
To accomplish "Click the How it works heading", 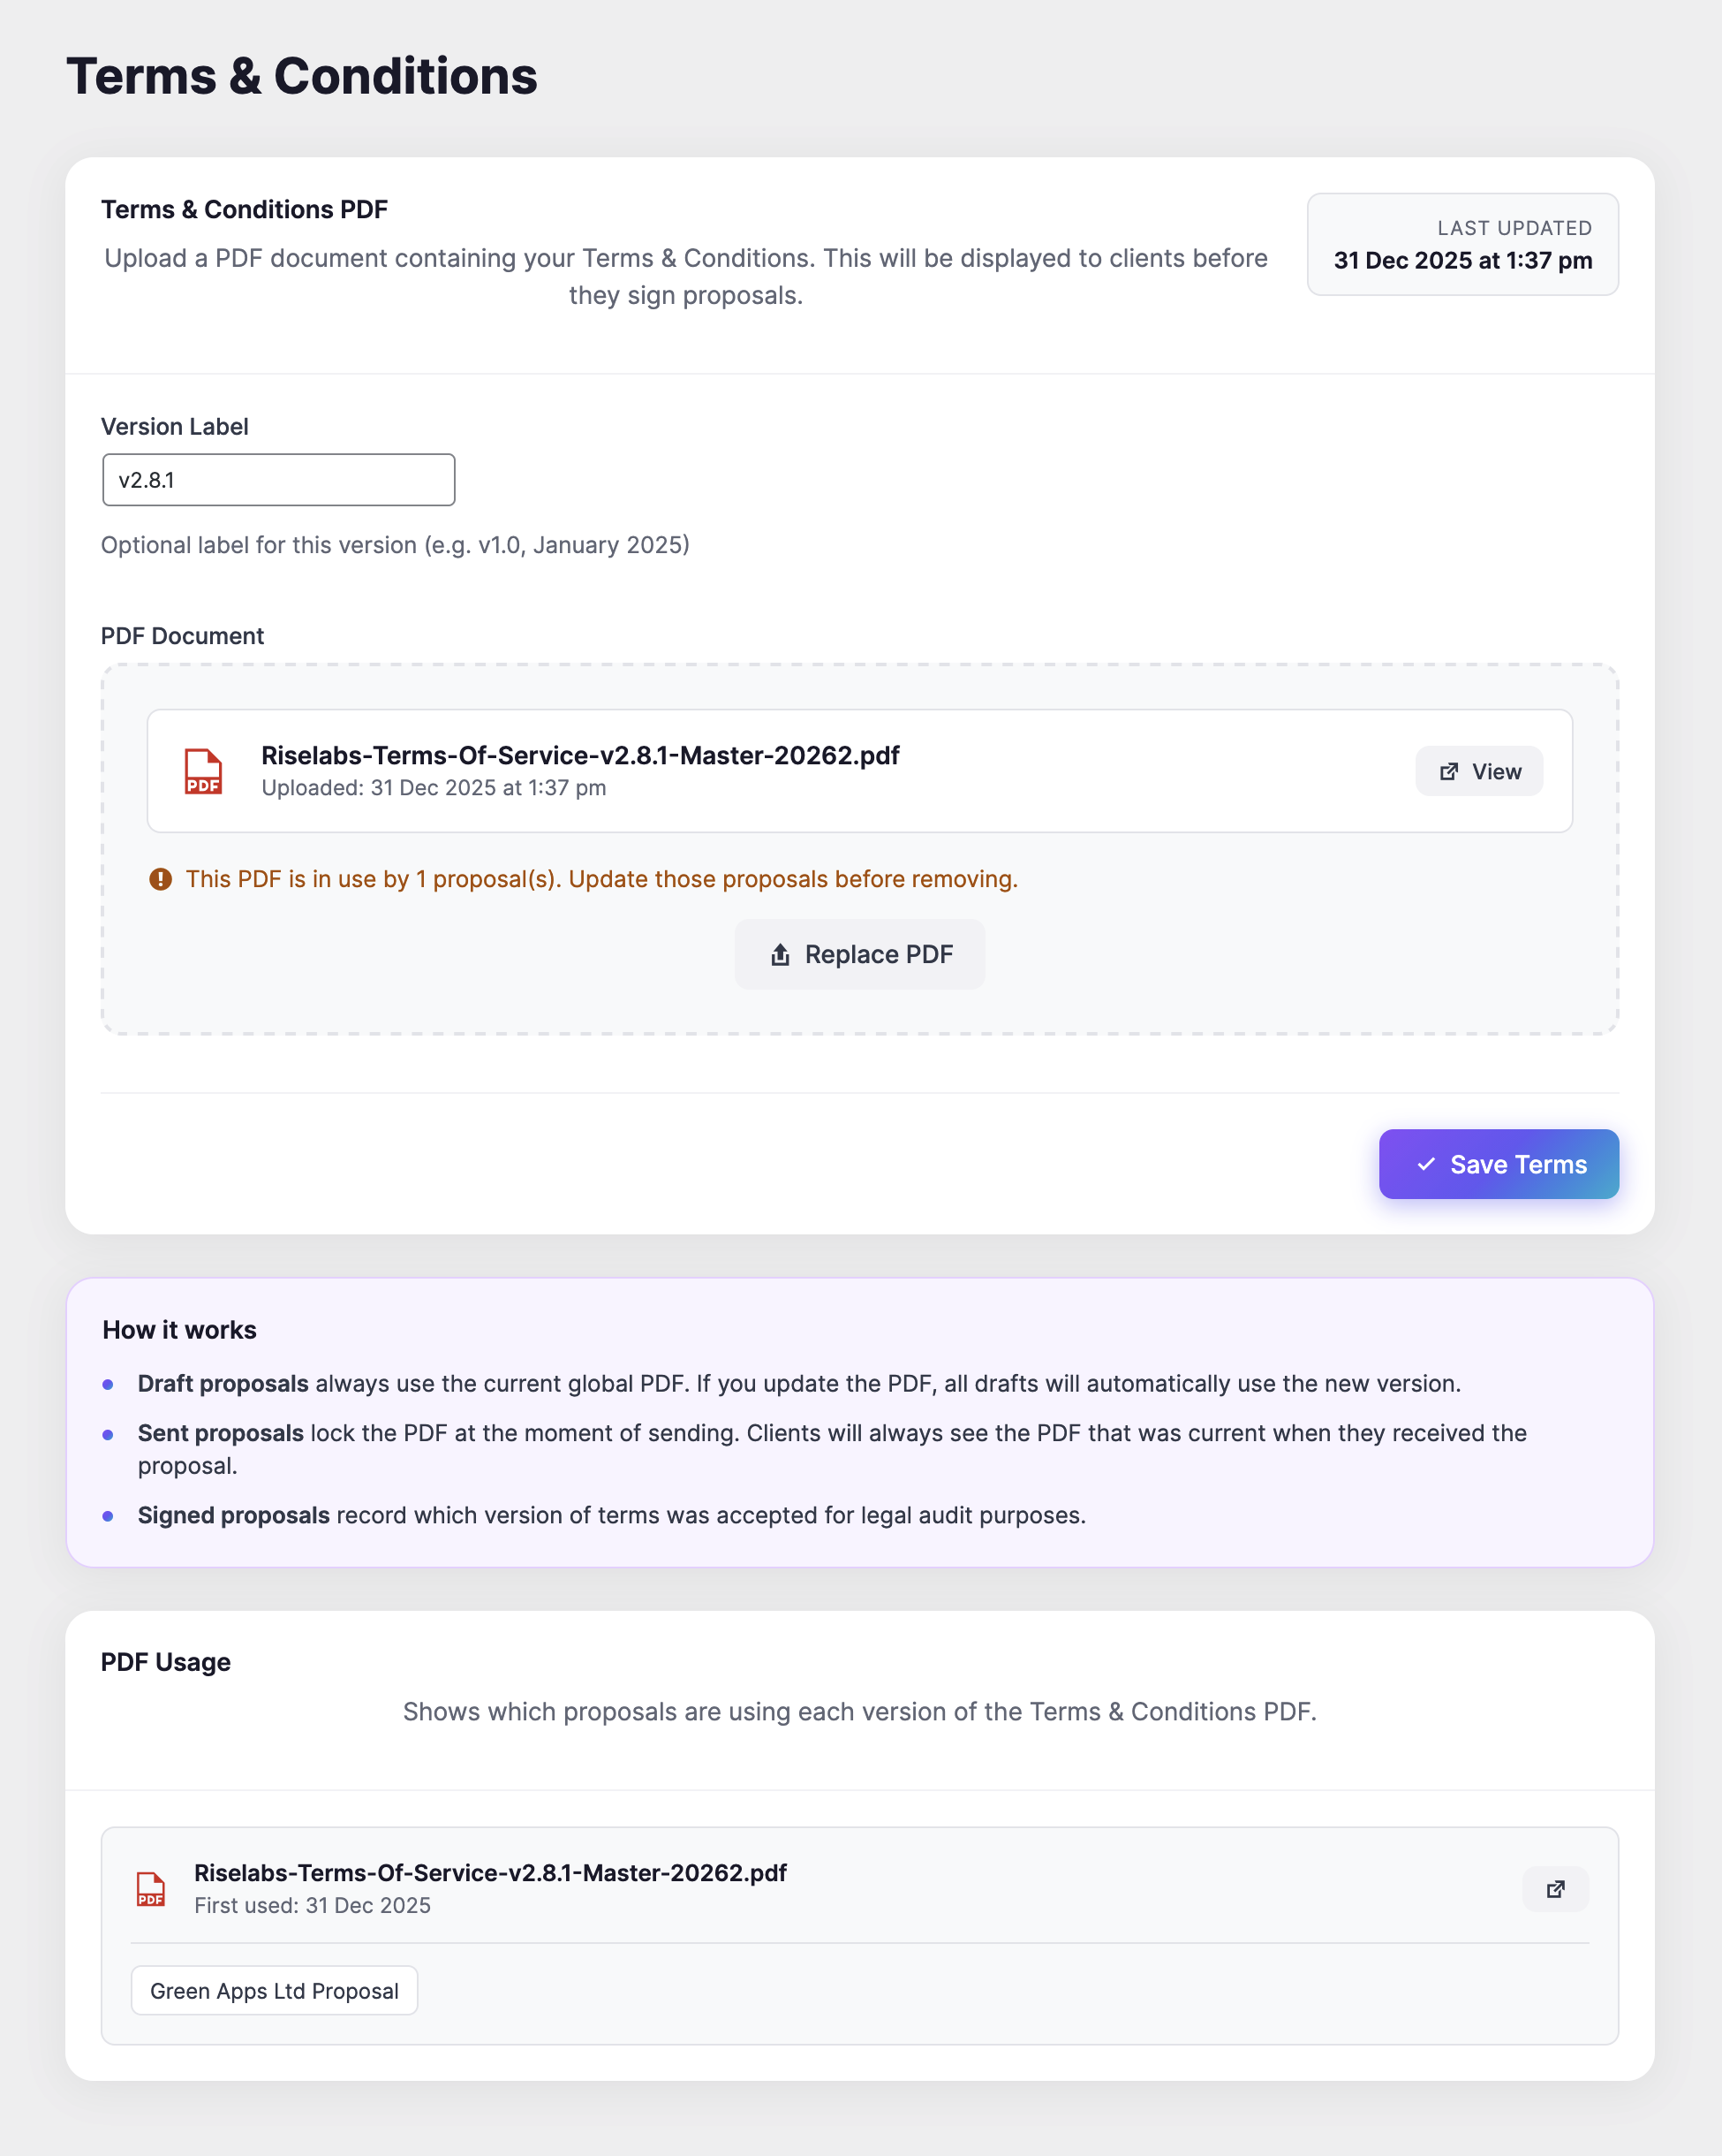I will [180, 1330].
